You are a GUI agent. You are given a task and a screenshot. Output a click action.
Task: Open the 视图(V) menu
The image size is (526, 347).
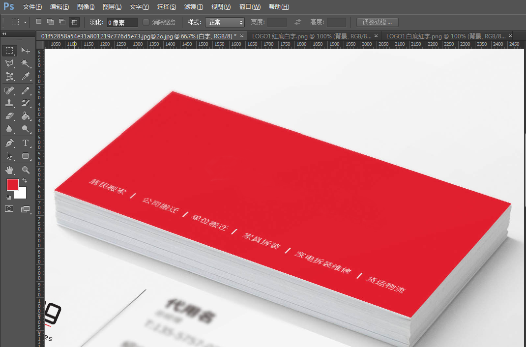tap(221, 7)
